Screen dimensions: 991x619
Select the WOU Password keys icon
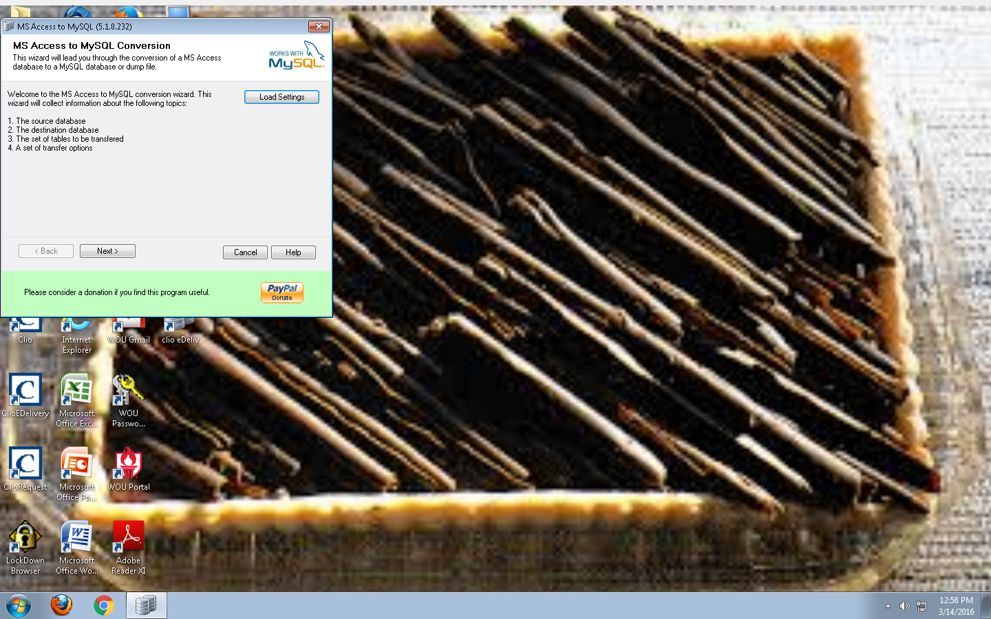(x=129, y=400)
